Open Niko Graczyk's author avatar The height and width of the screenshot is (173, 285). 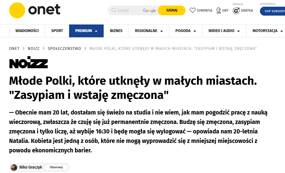(x=14, y=167)
